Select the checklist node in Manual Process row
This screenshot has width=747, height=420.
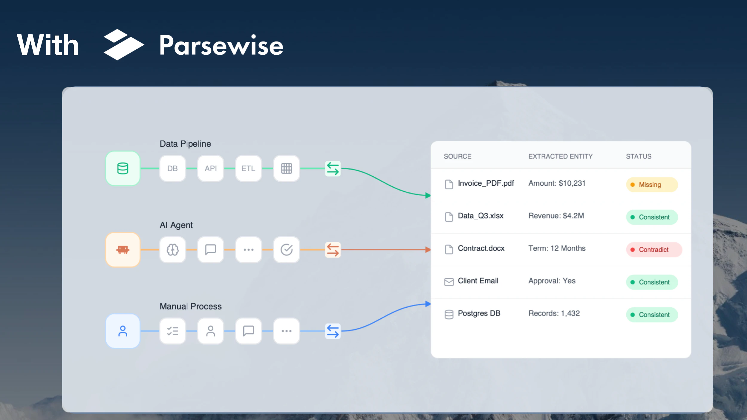pos(172,331)
